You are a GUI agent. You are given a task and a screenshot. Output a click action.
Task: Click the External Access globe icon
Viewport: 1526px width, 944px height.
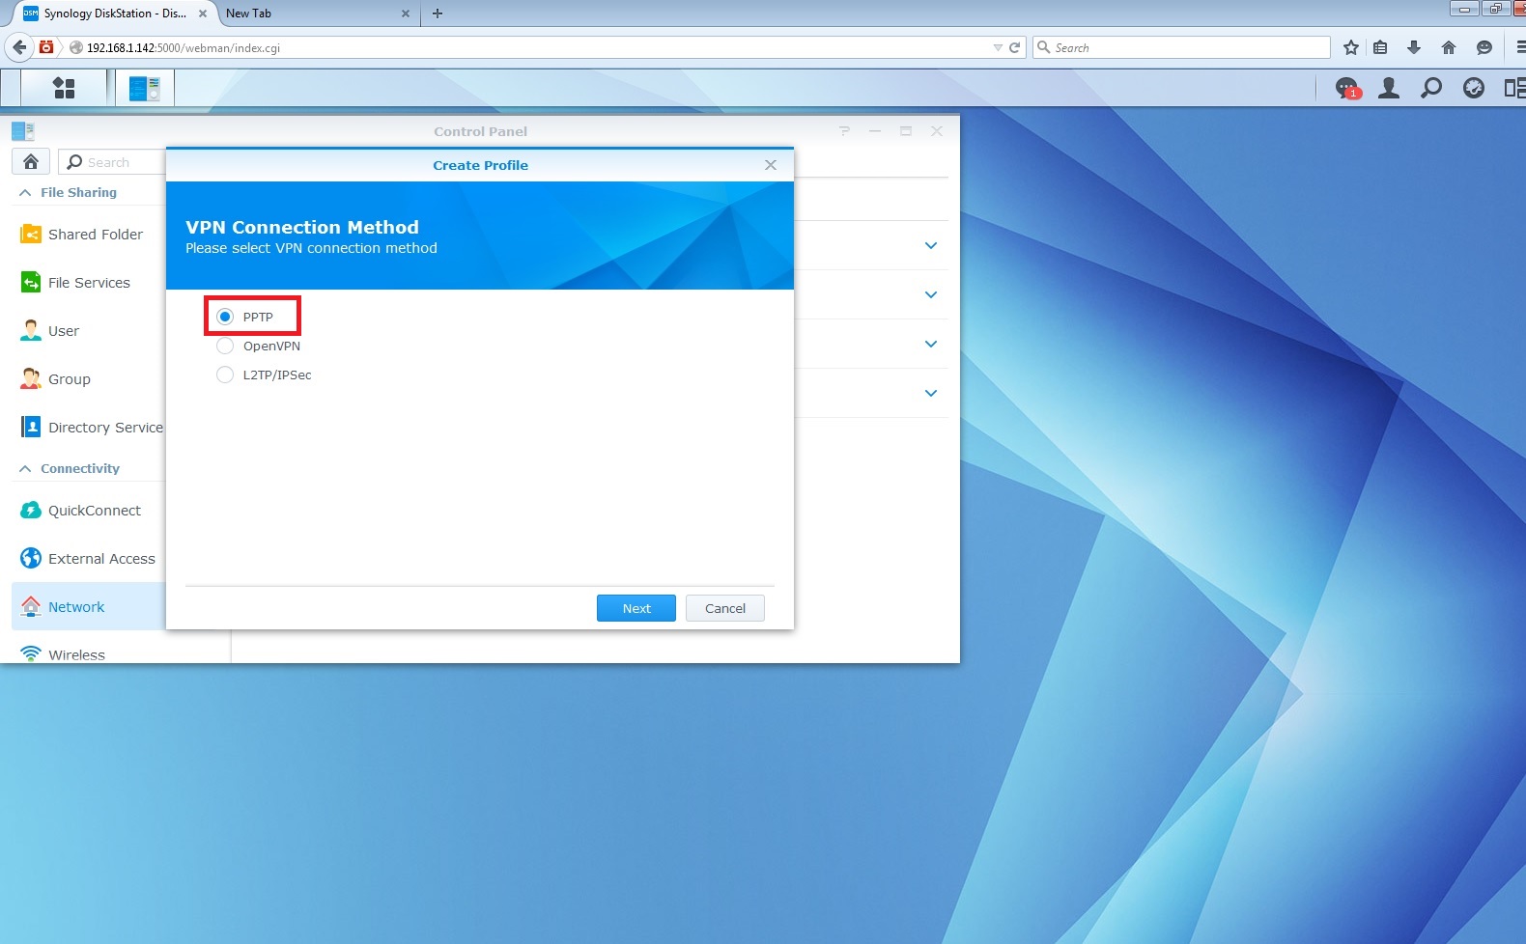pos(31,558)
